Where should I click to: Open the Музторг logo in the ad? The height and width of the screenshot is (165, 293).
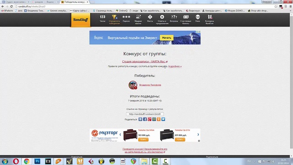[x=104, y=133]
